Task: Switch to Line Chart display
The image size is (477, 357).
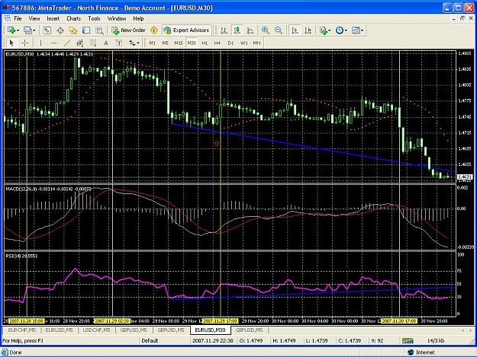Action: tap(250, 30)
